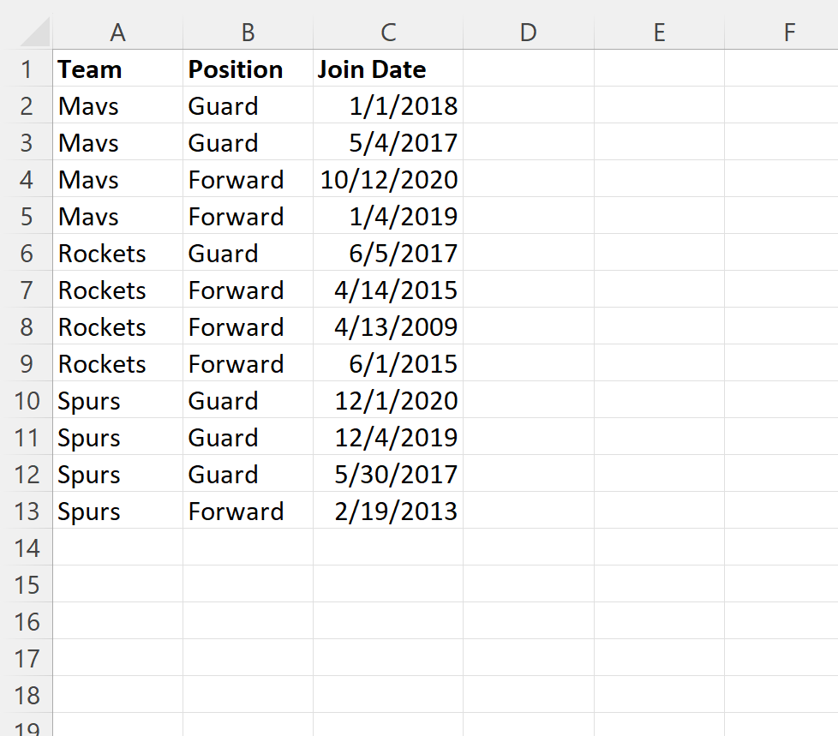The image size is (838, 736).
Task: Select the cell with date 2/19/2013
Action: pos(388,511)
